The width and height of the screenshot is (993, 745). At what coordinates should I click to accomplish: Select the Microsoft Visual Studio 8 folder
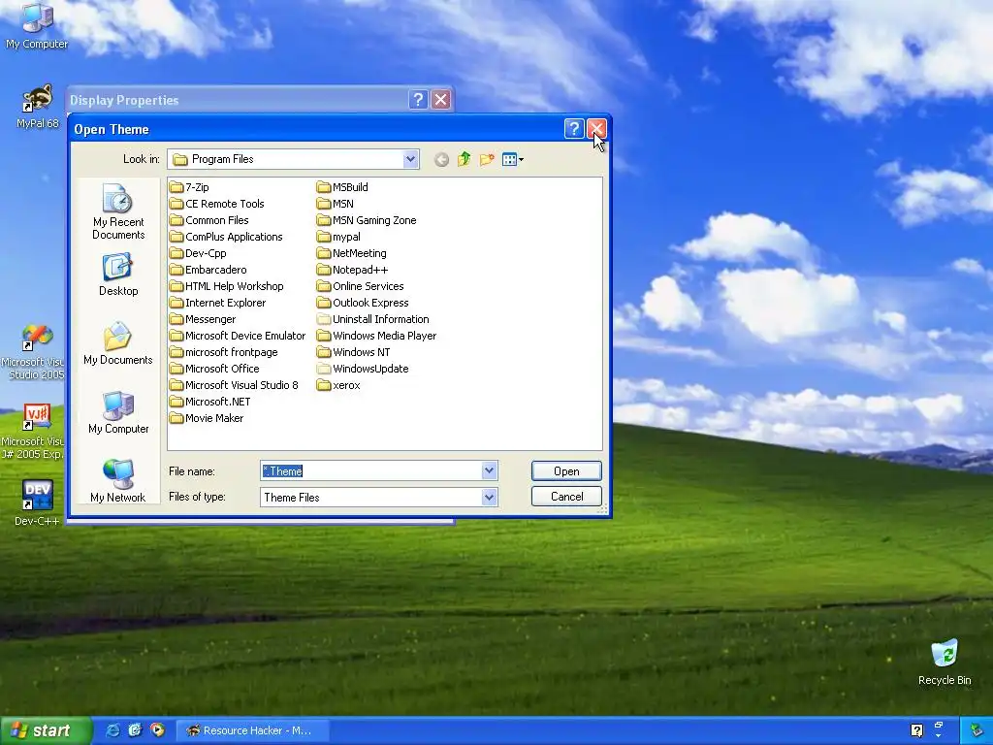pos(234,385)
